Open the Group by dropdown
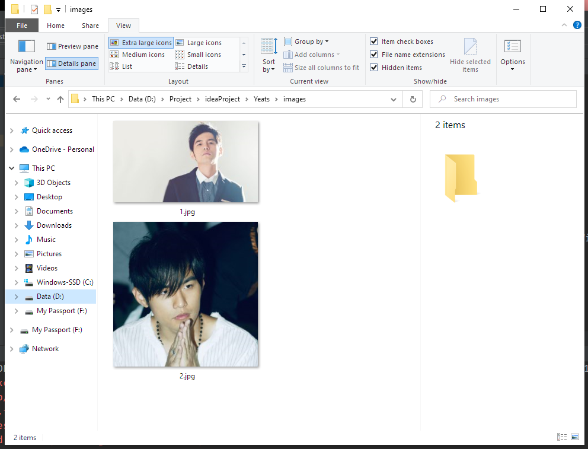This screenshot has width=588, height=449. (x=306, y=42)
